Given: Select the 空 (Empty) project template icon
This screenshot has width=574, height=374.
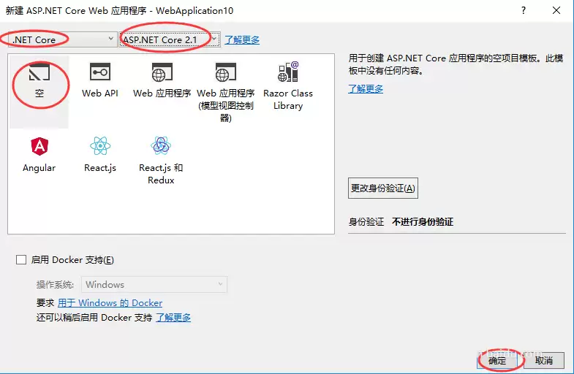Looking at the screenshot, I should pos(39,72).
